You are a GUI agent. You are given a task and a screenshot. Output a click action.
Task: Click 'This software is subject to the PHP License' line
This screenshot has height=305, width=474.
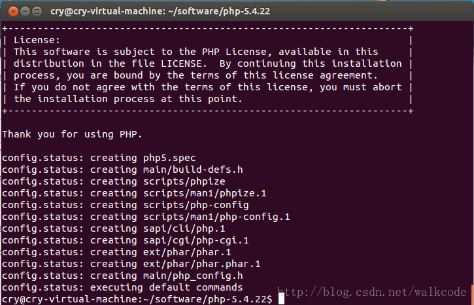[196, 52]
